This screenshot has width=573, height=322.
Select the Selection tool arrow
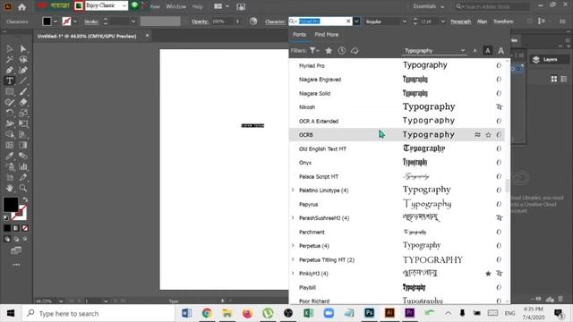click(10, 48)
